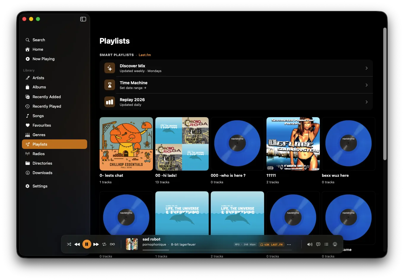Screen dimensions: 404x280
Task: Click the Songs music note icon
Action: click(x=28, y=116)
